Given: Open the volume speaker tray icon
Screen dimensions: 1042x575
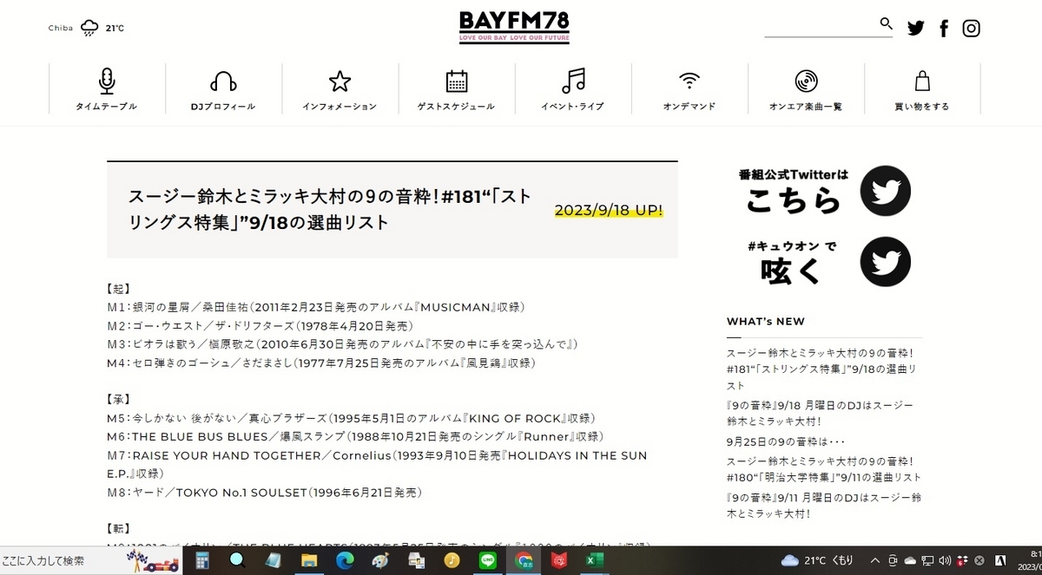Looking at the screenshot, I should coord(945,560).
